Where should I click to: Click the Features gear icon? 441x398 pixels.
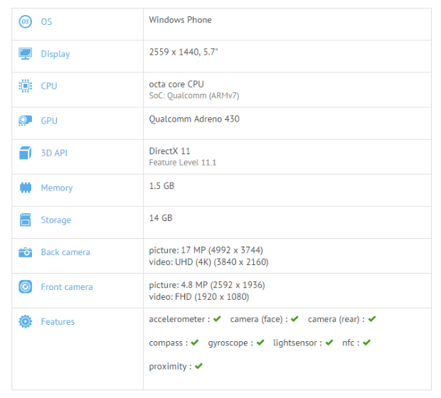click(x=26, y=321)
